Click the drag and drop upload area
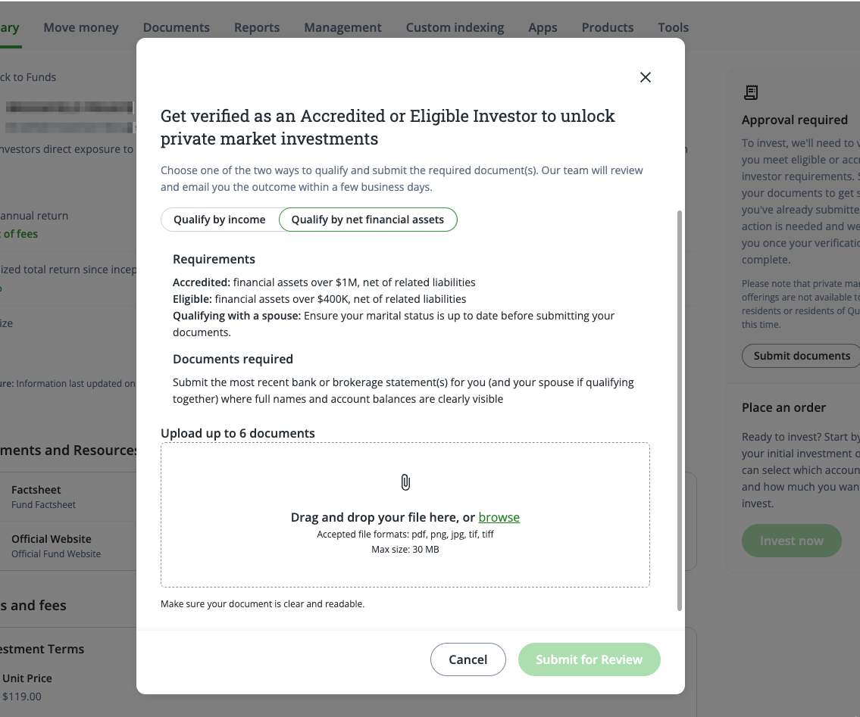860x717 pixels. pyautogui.click(x=405, y=515)
